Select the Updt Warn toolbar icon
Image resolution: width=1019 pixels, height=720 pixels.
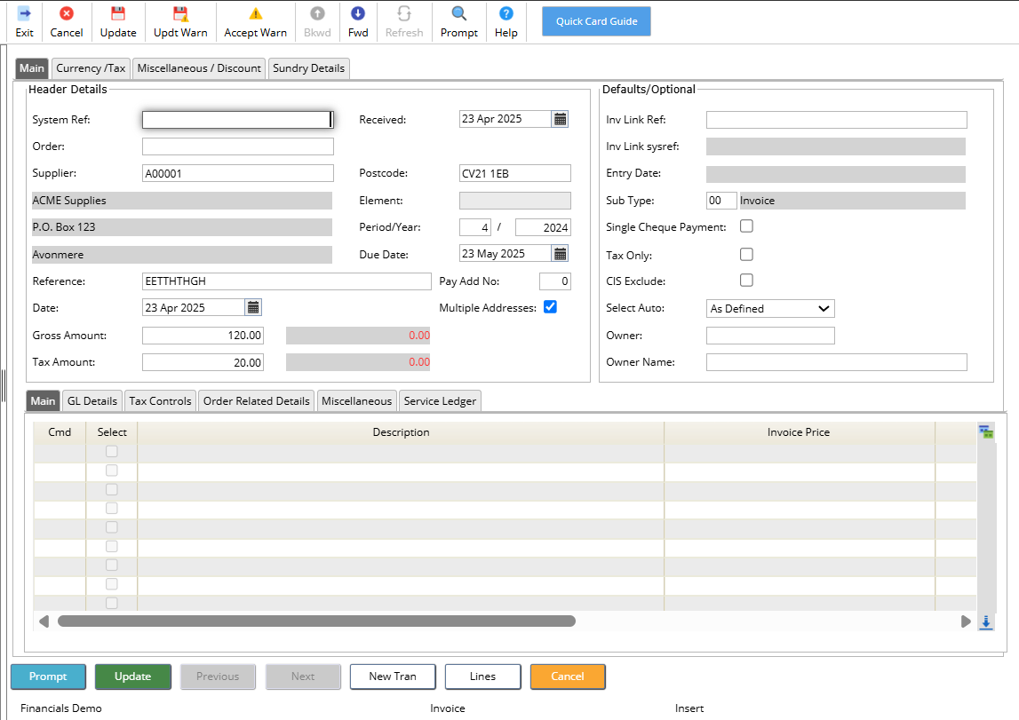[180, 22]
